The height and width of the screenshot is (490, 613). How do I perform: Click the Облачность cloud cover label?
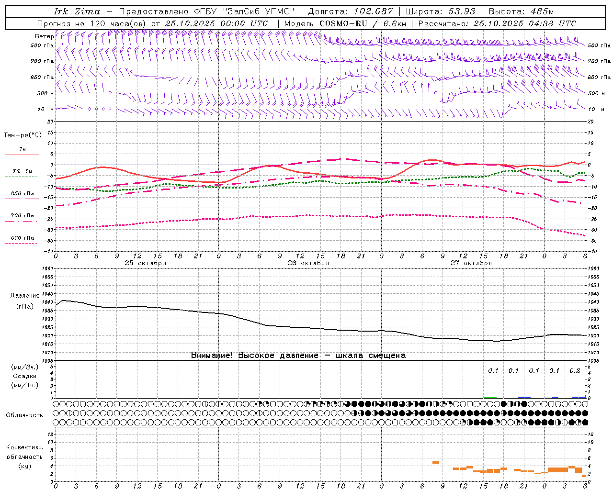click(24, 415)
